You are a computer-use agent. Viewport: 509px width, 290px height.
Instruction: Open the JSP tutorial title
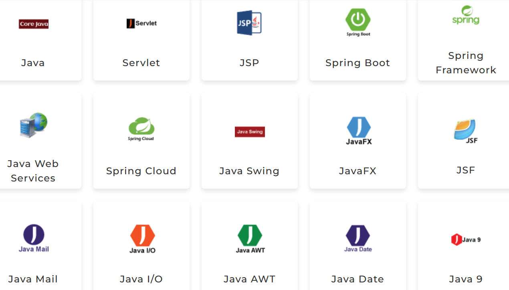point(249,63)
